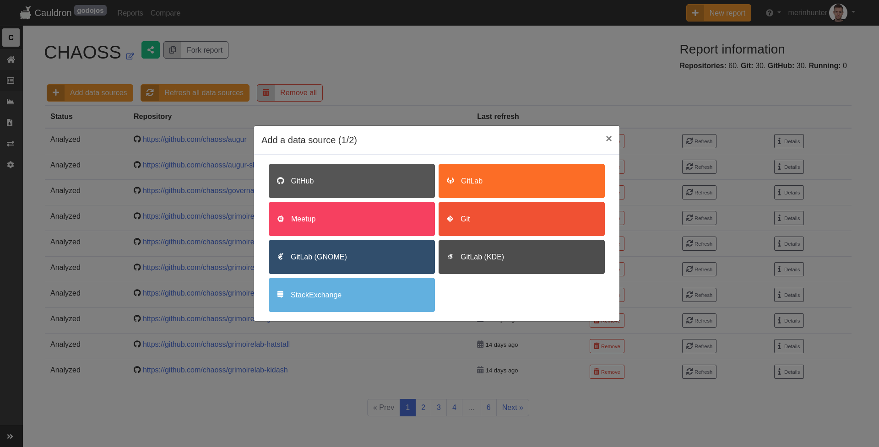Close the Add a data source dialog
The width and height of the screenshot is (879, 447).
coord(608,139)
